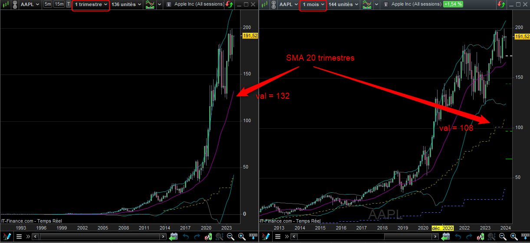Open hamburger menu in left chart footer
Viewport: 530px width, 243px height.
point(19,237)
